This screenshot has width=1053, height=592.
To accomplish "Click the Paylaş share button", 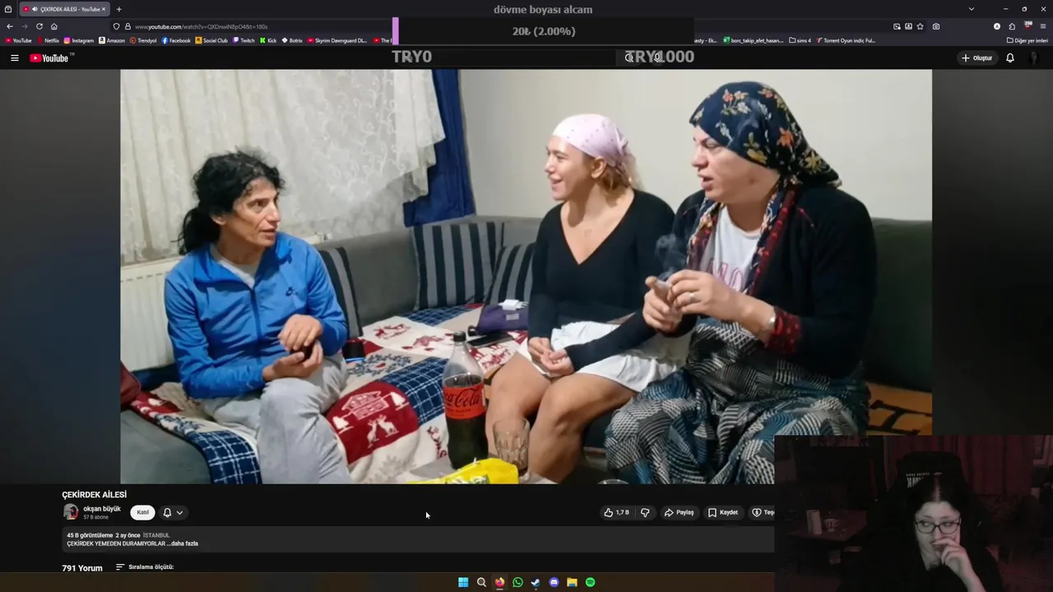I will (x=680, y=512).
